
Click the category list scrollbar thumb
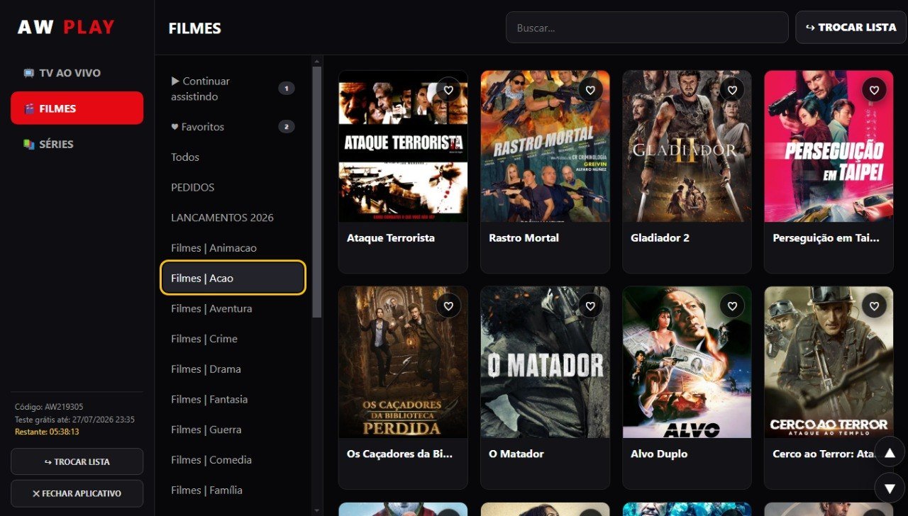(x=317, y=191)
